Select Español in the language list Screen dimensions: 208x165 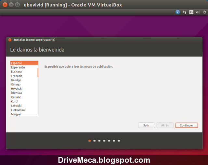[24, 63]
